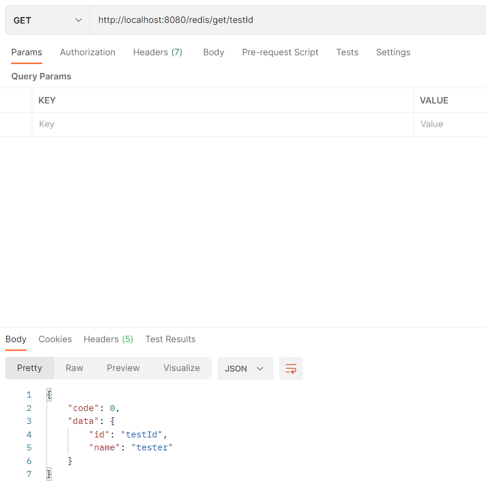This screenshot has width=486, height=488.
Task: Click the wrap-text icon beside JSON dropdown
Action: [291, 367]
